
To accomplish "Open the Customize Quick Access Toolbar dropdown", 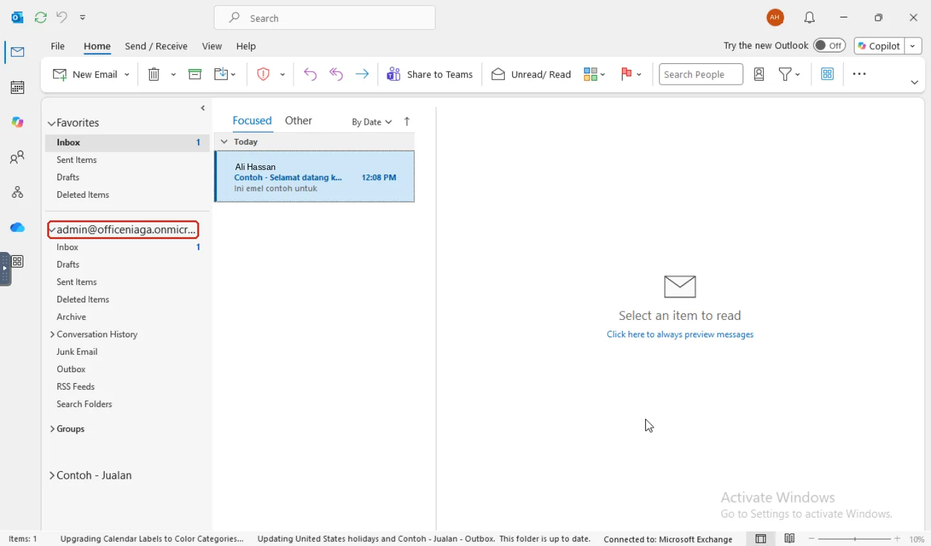I will pyautogui.click(x=83, y=17).
